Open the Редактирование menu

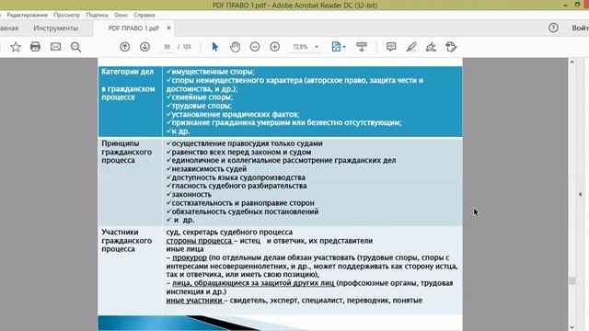(x=27, y=15)
